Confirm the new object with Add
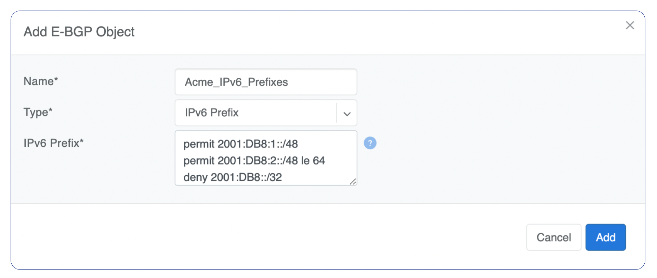The image size is (657, 278). (x=605, y=237)
